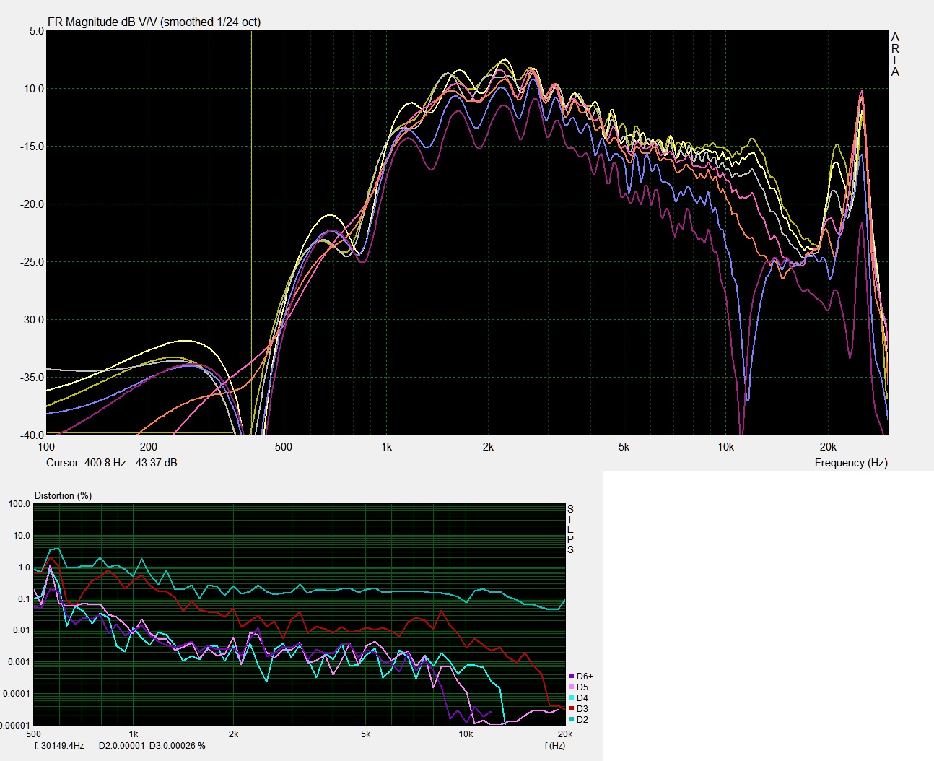This screenshot has width=934, height=761.
Task: Click the 1.0 label on the distortion axis
Action: [24, 568]
